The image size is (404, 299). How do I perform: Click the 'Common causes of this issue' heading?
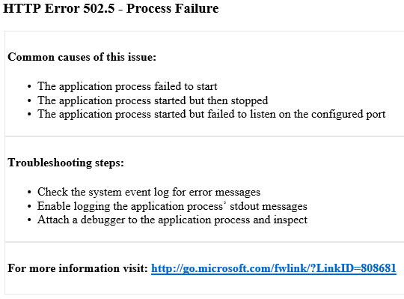82,57
